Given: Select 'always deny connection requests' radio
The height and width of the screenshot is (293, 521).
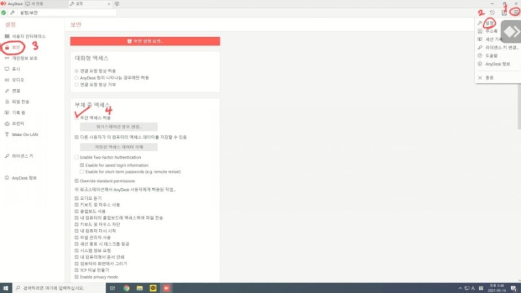Looking at the screenshot, I should point(76,85).
